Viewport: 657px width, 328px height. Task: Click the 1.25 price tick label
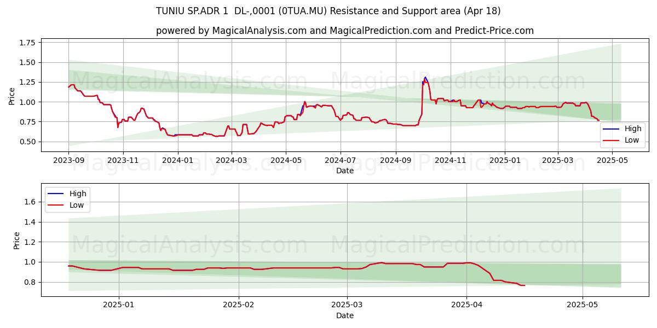point(27,82)
